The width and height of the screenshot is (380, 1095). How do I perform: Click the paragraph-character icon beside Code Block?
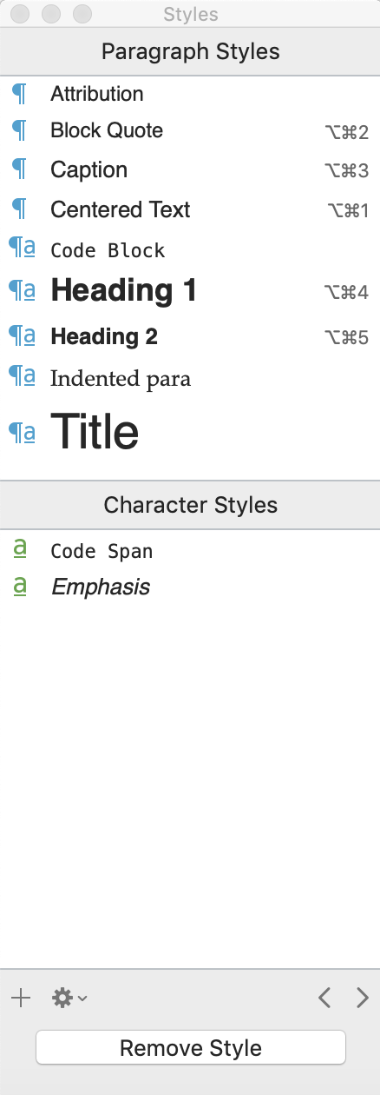(x=22, y=249)
